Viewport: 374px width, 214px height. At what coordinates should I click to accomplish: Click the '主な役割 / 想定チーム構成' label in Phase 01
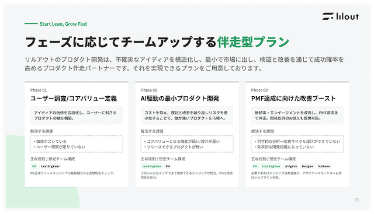(53, 159)
